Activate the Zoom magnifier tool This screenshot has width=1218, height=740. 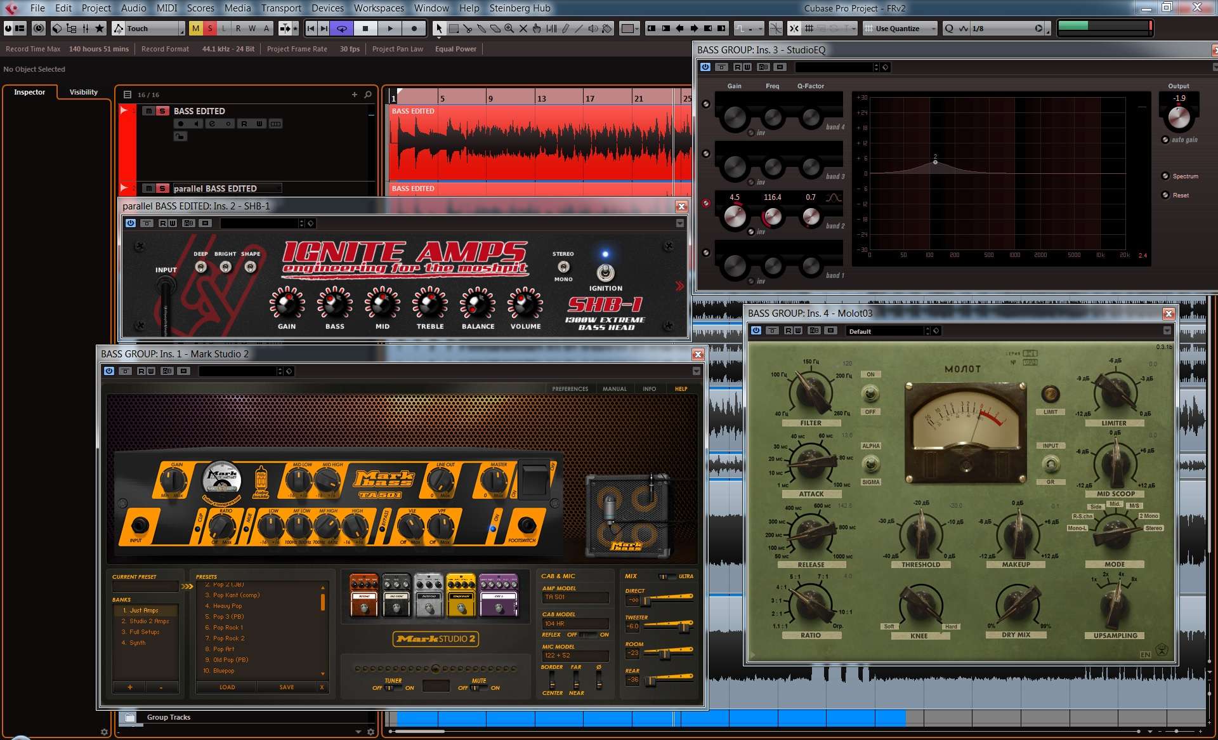pyautogui.click(x=509, y=29)
